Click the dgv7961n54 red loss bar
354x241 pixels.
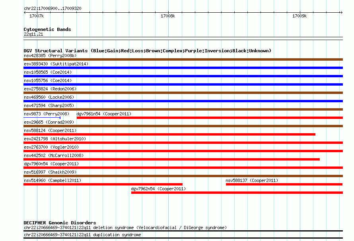point(210,118)
